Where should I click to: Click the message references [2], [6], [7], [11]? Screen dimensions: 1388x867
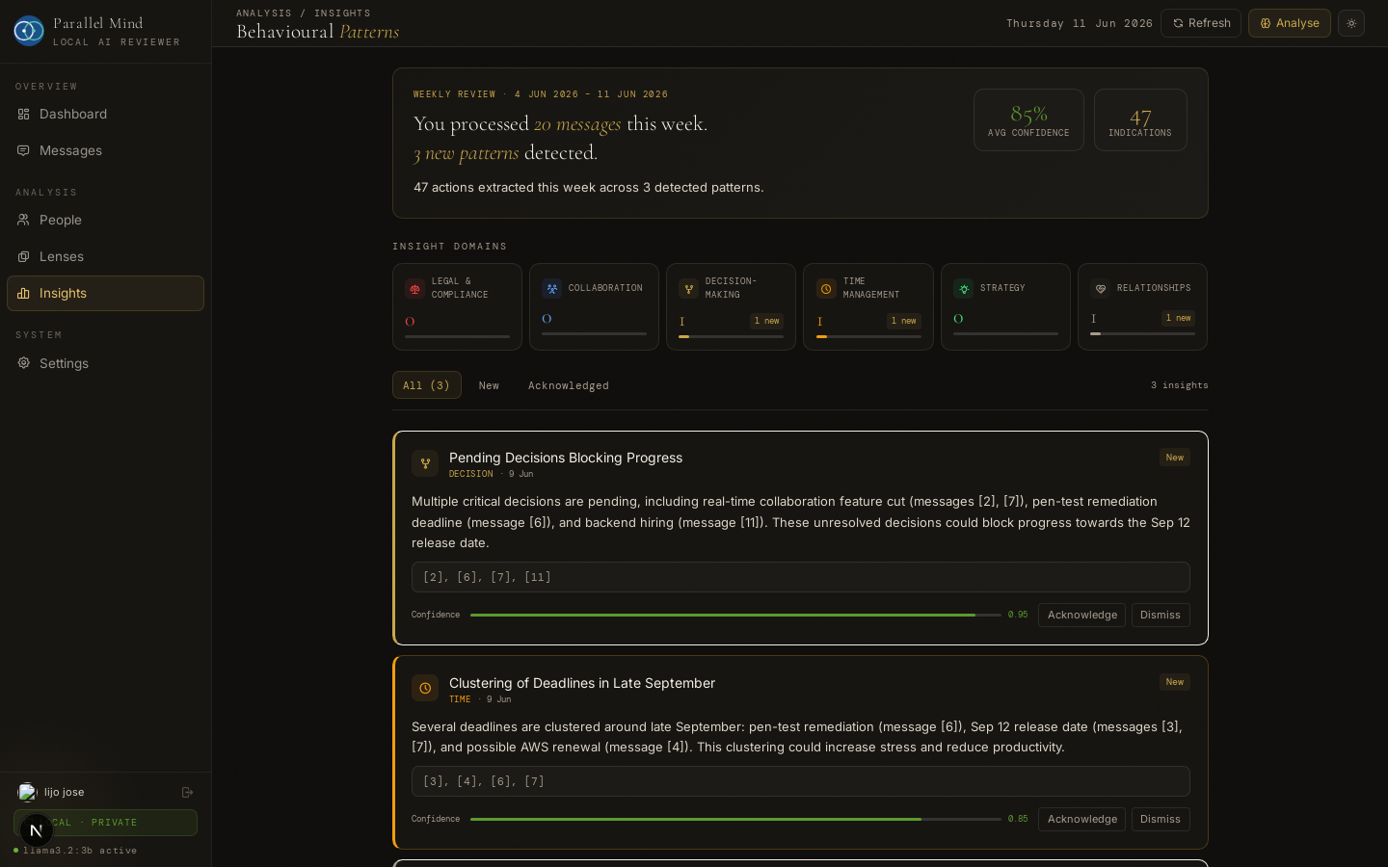(801, 577)
